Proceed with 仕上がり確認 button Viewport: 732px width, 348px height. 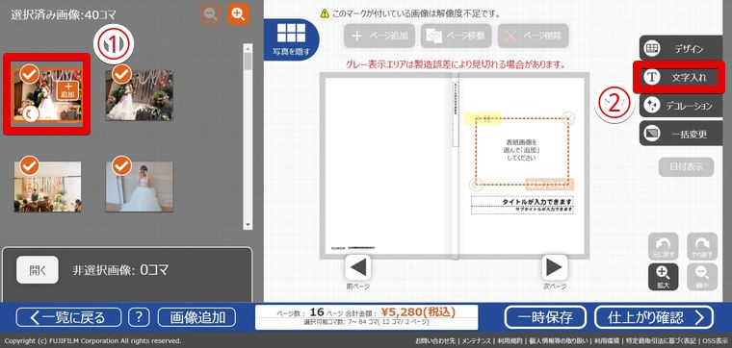pyautogui.click(x=654, y=318)
